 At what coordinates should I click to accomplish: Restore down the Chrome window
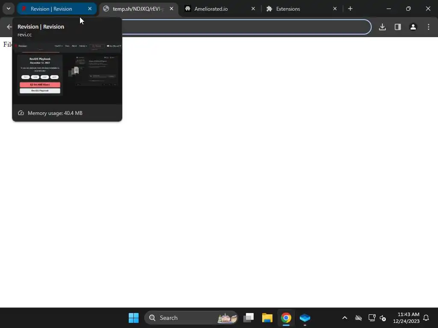tap(408, 9)
